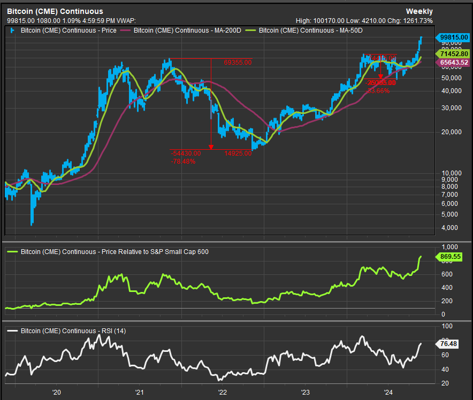Click the 'Bitcoin (CME) Continuous' chart title

(x=55, y=11)
